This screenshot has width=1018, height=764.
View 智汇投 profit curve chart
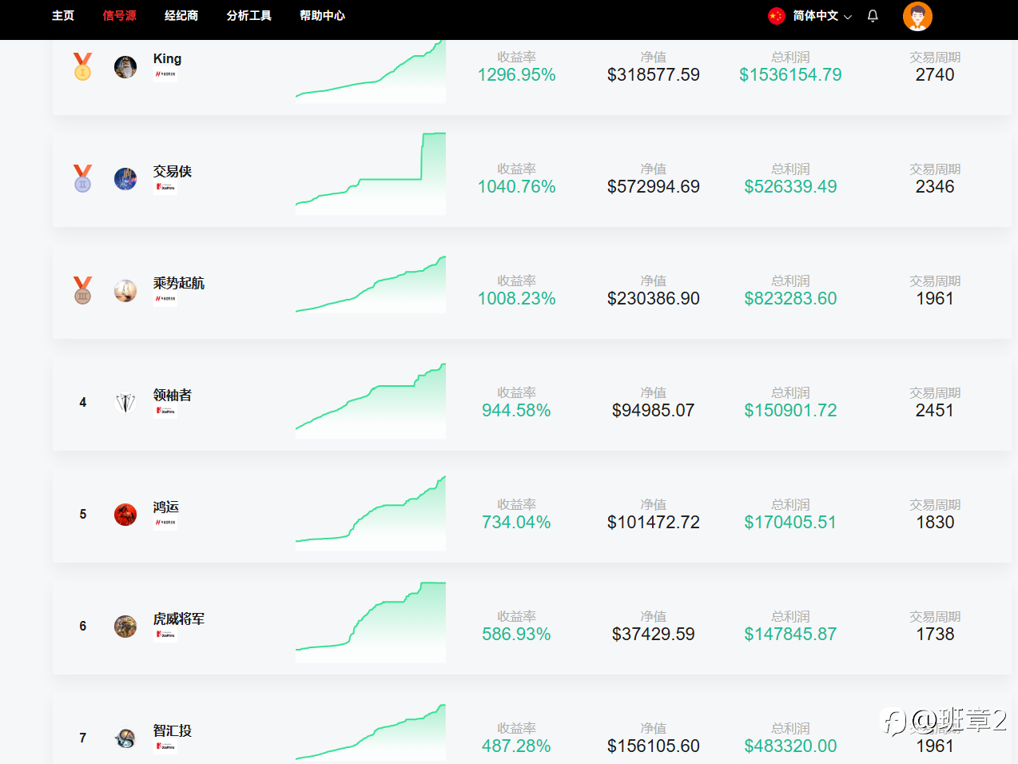pyautogui.click(x=371, y=733)
